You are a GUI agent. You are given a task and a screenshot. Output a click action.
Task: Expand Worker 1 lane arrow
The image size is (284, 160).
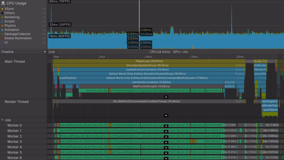click(x=166, y=132)
